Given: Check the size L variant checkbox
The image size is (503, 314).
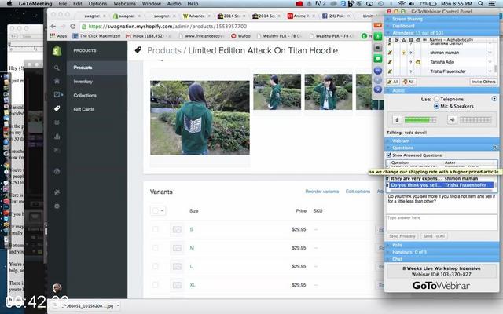Looking at the screenshot, I should [156, 266].
